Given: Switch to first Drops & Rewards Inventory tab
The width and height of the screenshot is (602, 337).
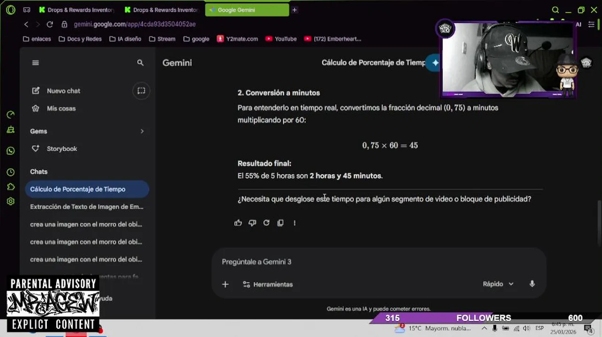Looking at the screenshot, I should pyautogui.click(x=77, y=10).
